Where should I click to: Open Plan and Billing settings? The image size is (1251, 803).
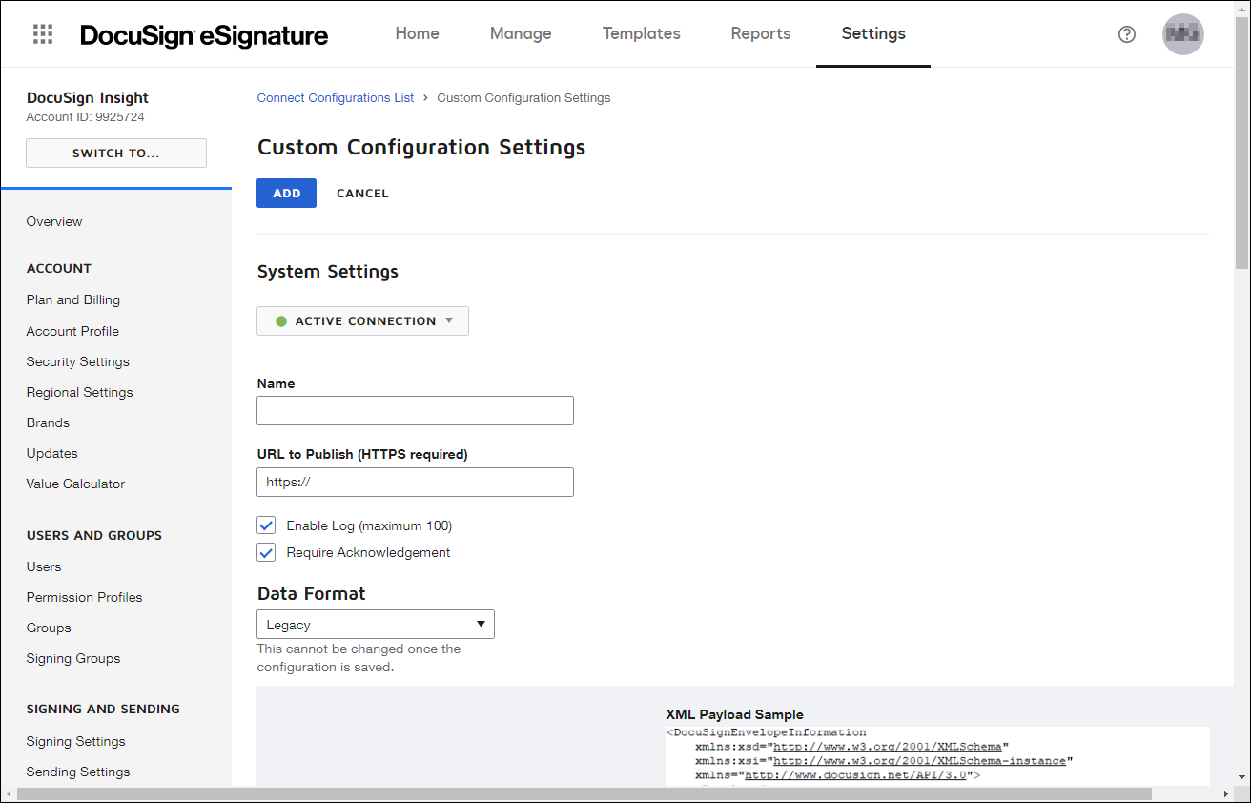(x=73, y=299)
